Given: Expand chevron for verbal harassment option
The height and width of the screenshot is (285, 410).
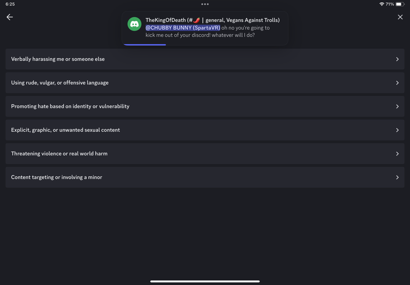Looking at the screenshot, I should (397, 59).
